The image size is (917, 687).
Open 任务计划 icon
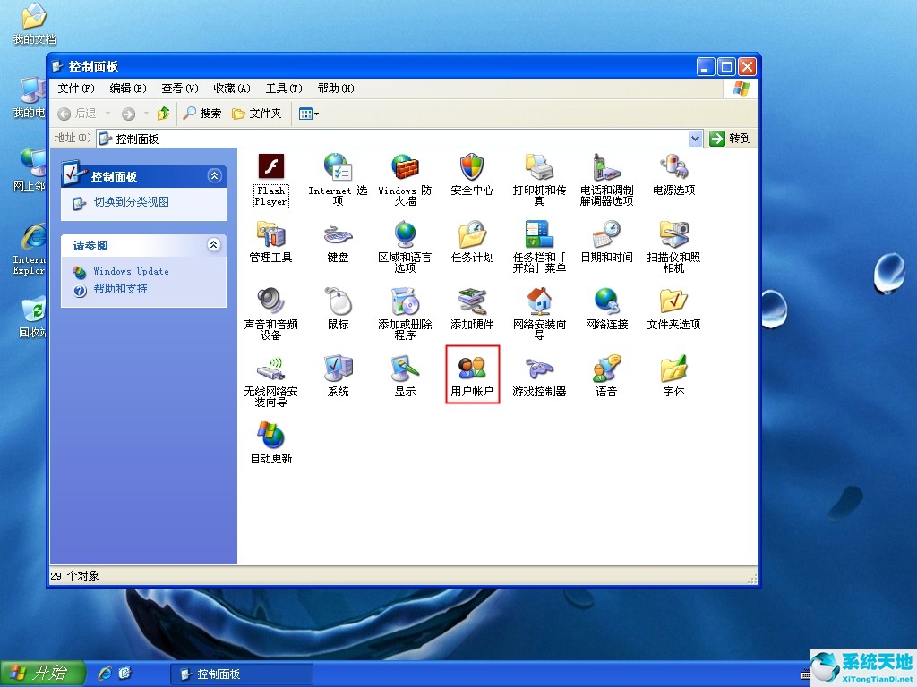tap(472, 242)
